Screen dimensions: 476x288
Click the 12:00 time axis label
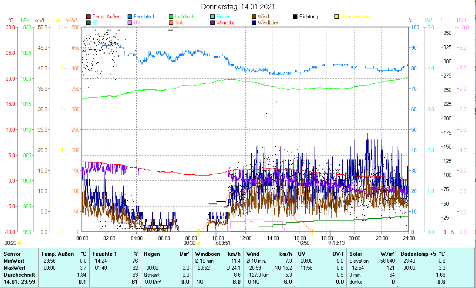pos(246,238)
